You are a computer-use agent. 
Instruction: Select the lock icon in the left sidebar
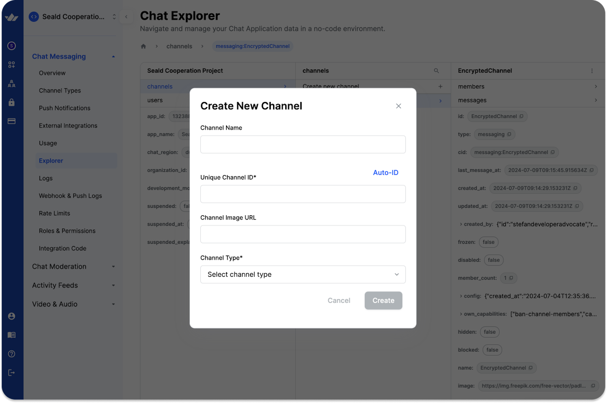(11, 102)
